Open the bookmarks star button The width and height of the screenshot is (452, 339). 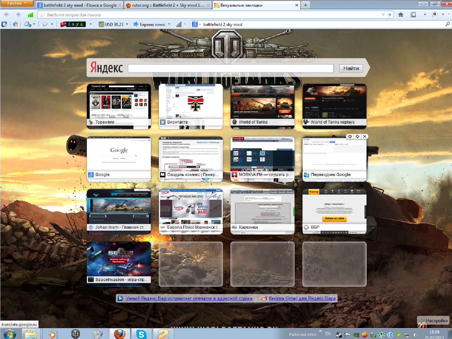(x=413, y=15)
